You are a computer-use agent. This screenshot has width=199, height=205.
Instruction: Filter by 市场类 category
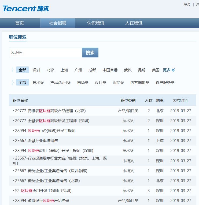(83, 83)
